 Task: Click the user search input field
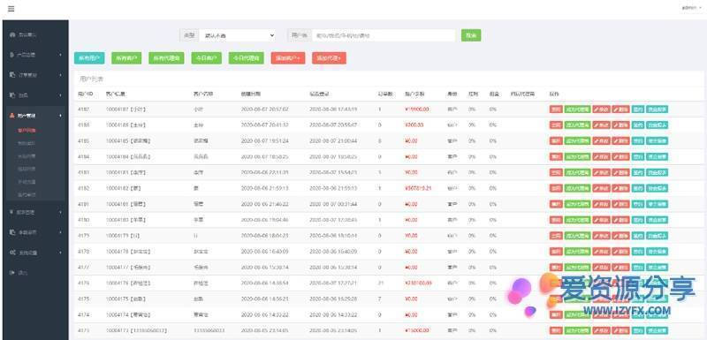tap(384, 35)
